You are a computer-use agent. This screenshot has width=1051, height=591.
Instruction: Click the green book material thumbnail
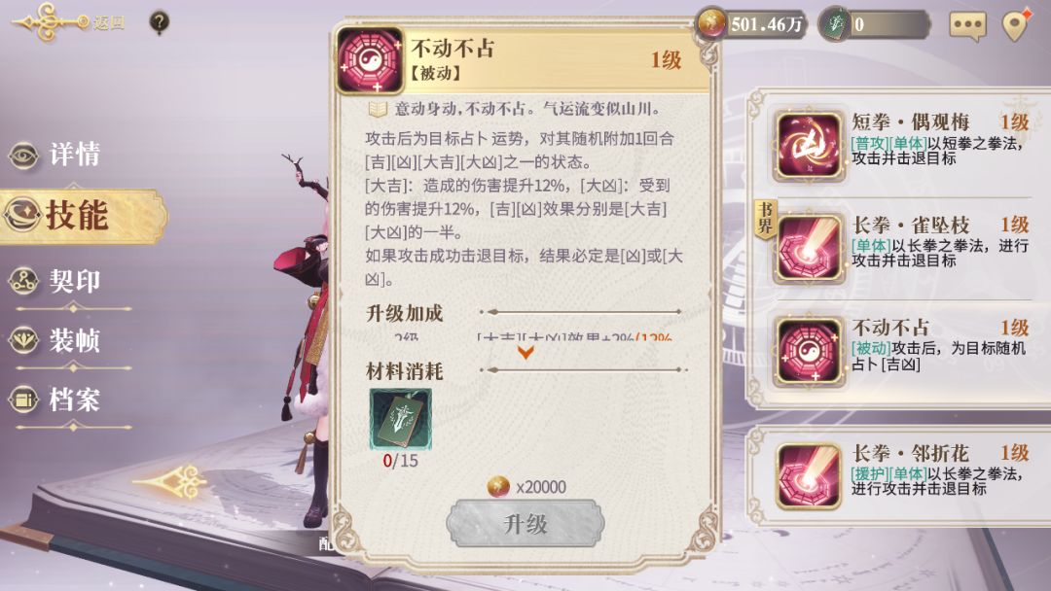(x=401, y=420)
